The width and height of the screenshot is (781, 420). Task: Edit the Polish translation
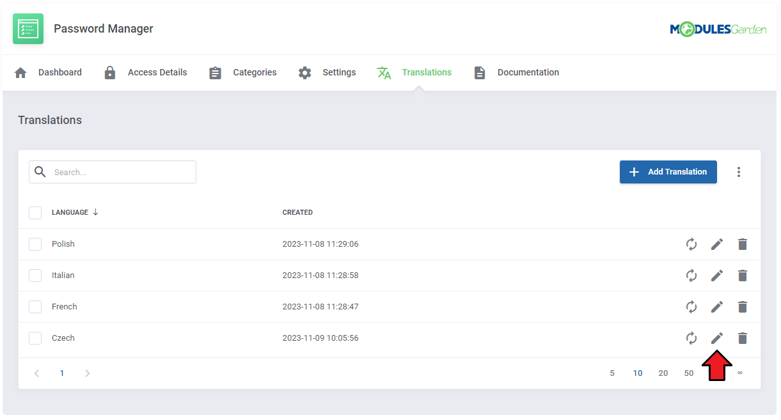tap(717, 244)
